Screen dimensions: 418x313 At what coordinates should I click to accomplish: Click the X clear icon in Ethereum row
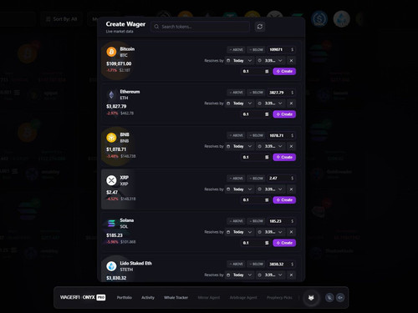coord(291,103)
